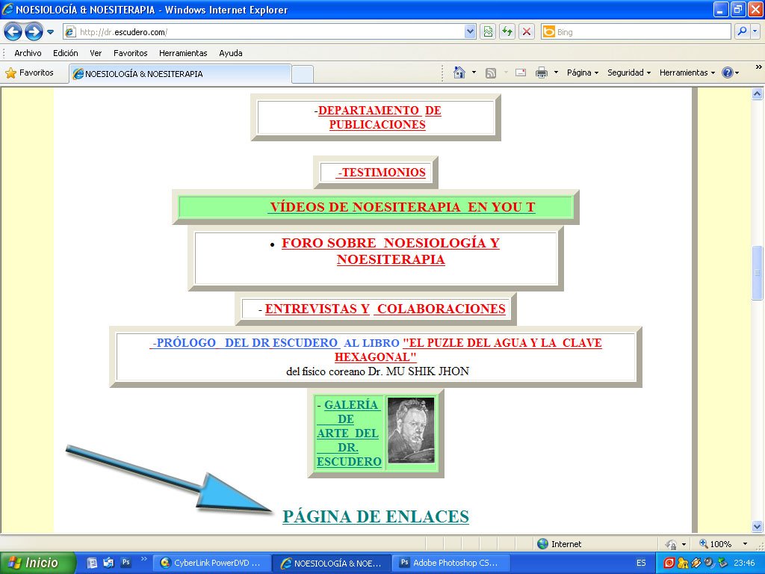Refresh the page with the green arrows icon
Image resolution: width=765 pixels, height=574 pixels.
coord(507,31)
